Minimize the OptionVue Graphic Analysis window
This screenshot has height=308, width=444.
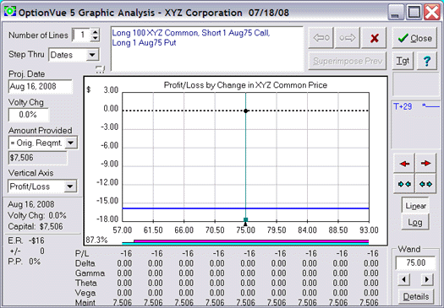pyautogui.click(x=395, y=12)
